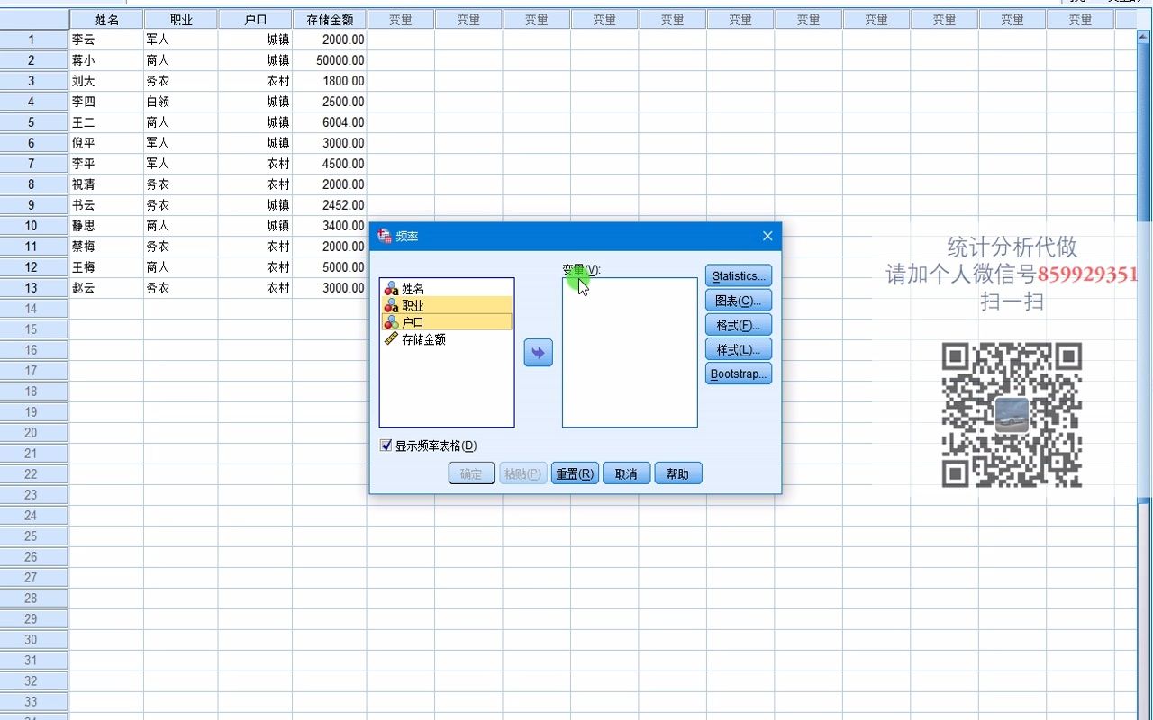Viewport: 1153px width, 720px height.
Task: Select 户口 variable in the source list
Action: click(x=448, y=321)
